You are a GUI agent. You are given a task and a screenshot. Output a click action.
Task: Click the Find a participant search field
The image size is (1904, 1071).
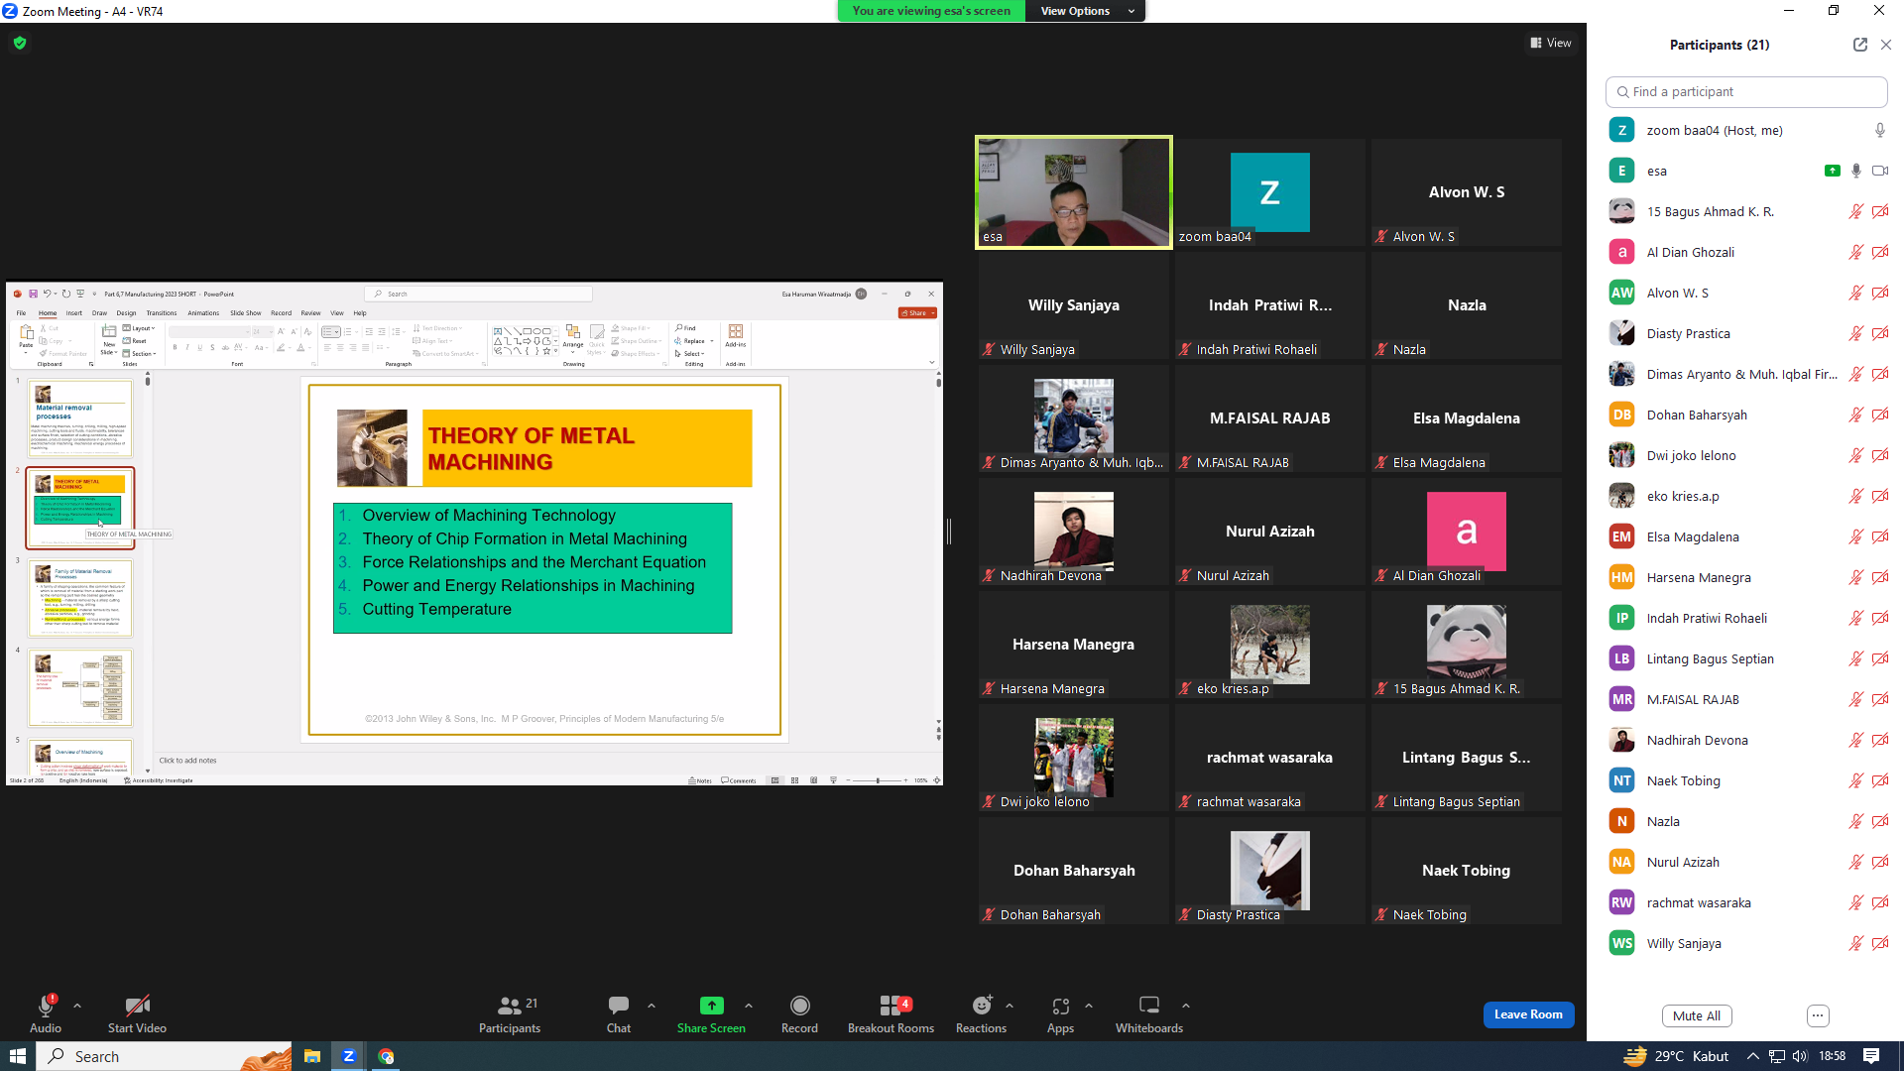pyautogui.click(x=1746, y=91)
